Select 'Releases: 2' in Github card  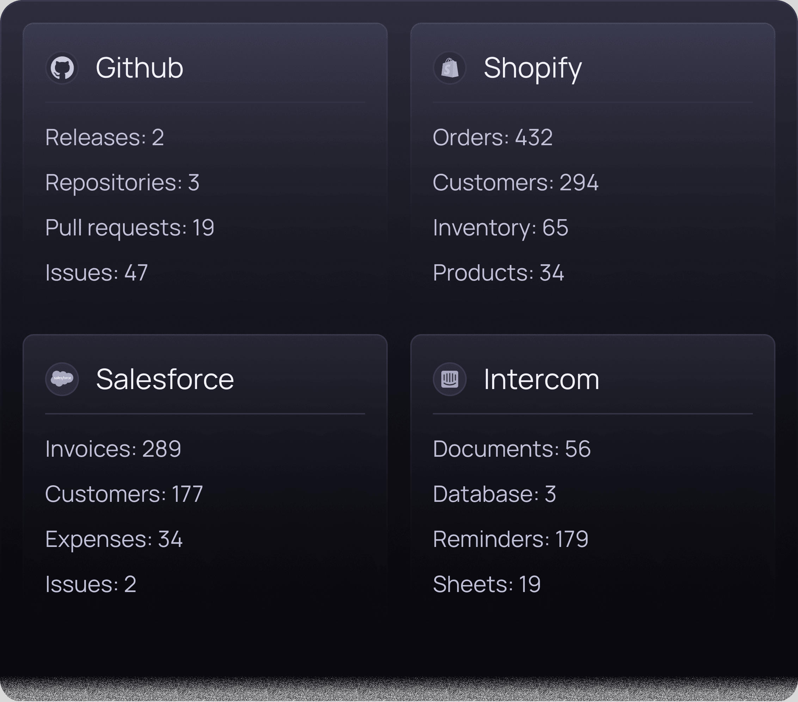[x=105, y=137]
